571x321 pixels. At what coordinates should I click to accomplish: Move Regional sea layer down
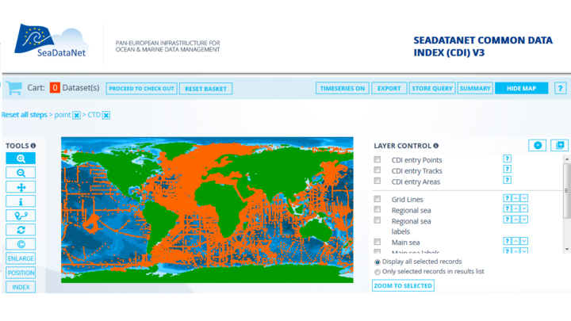(x=524, y=208)
